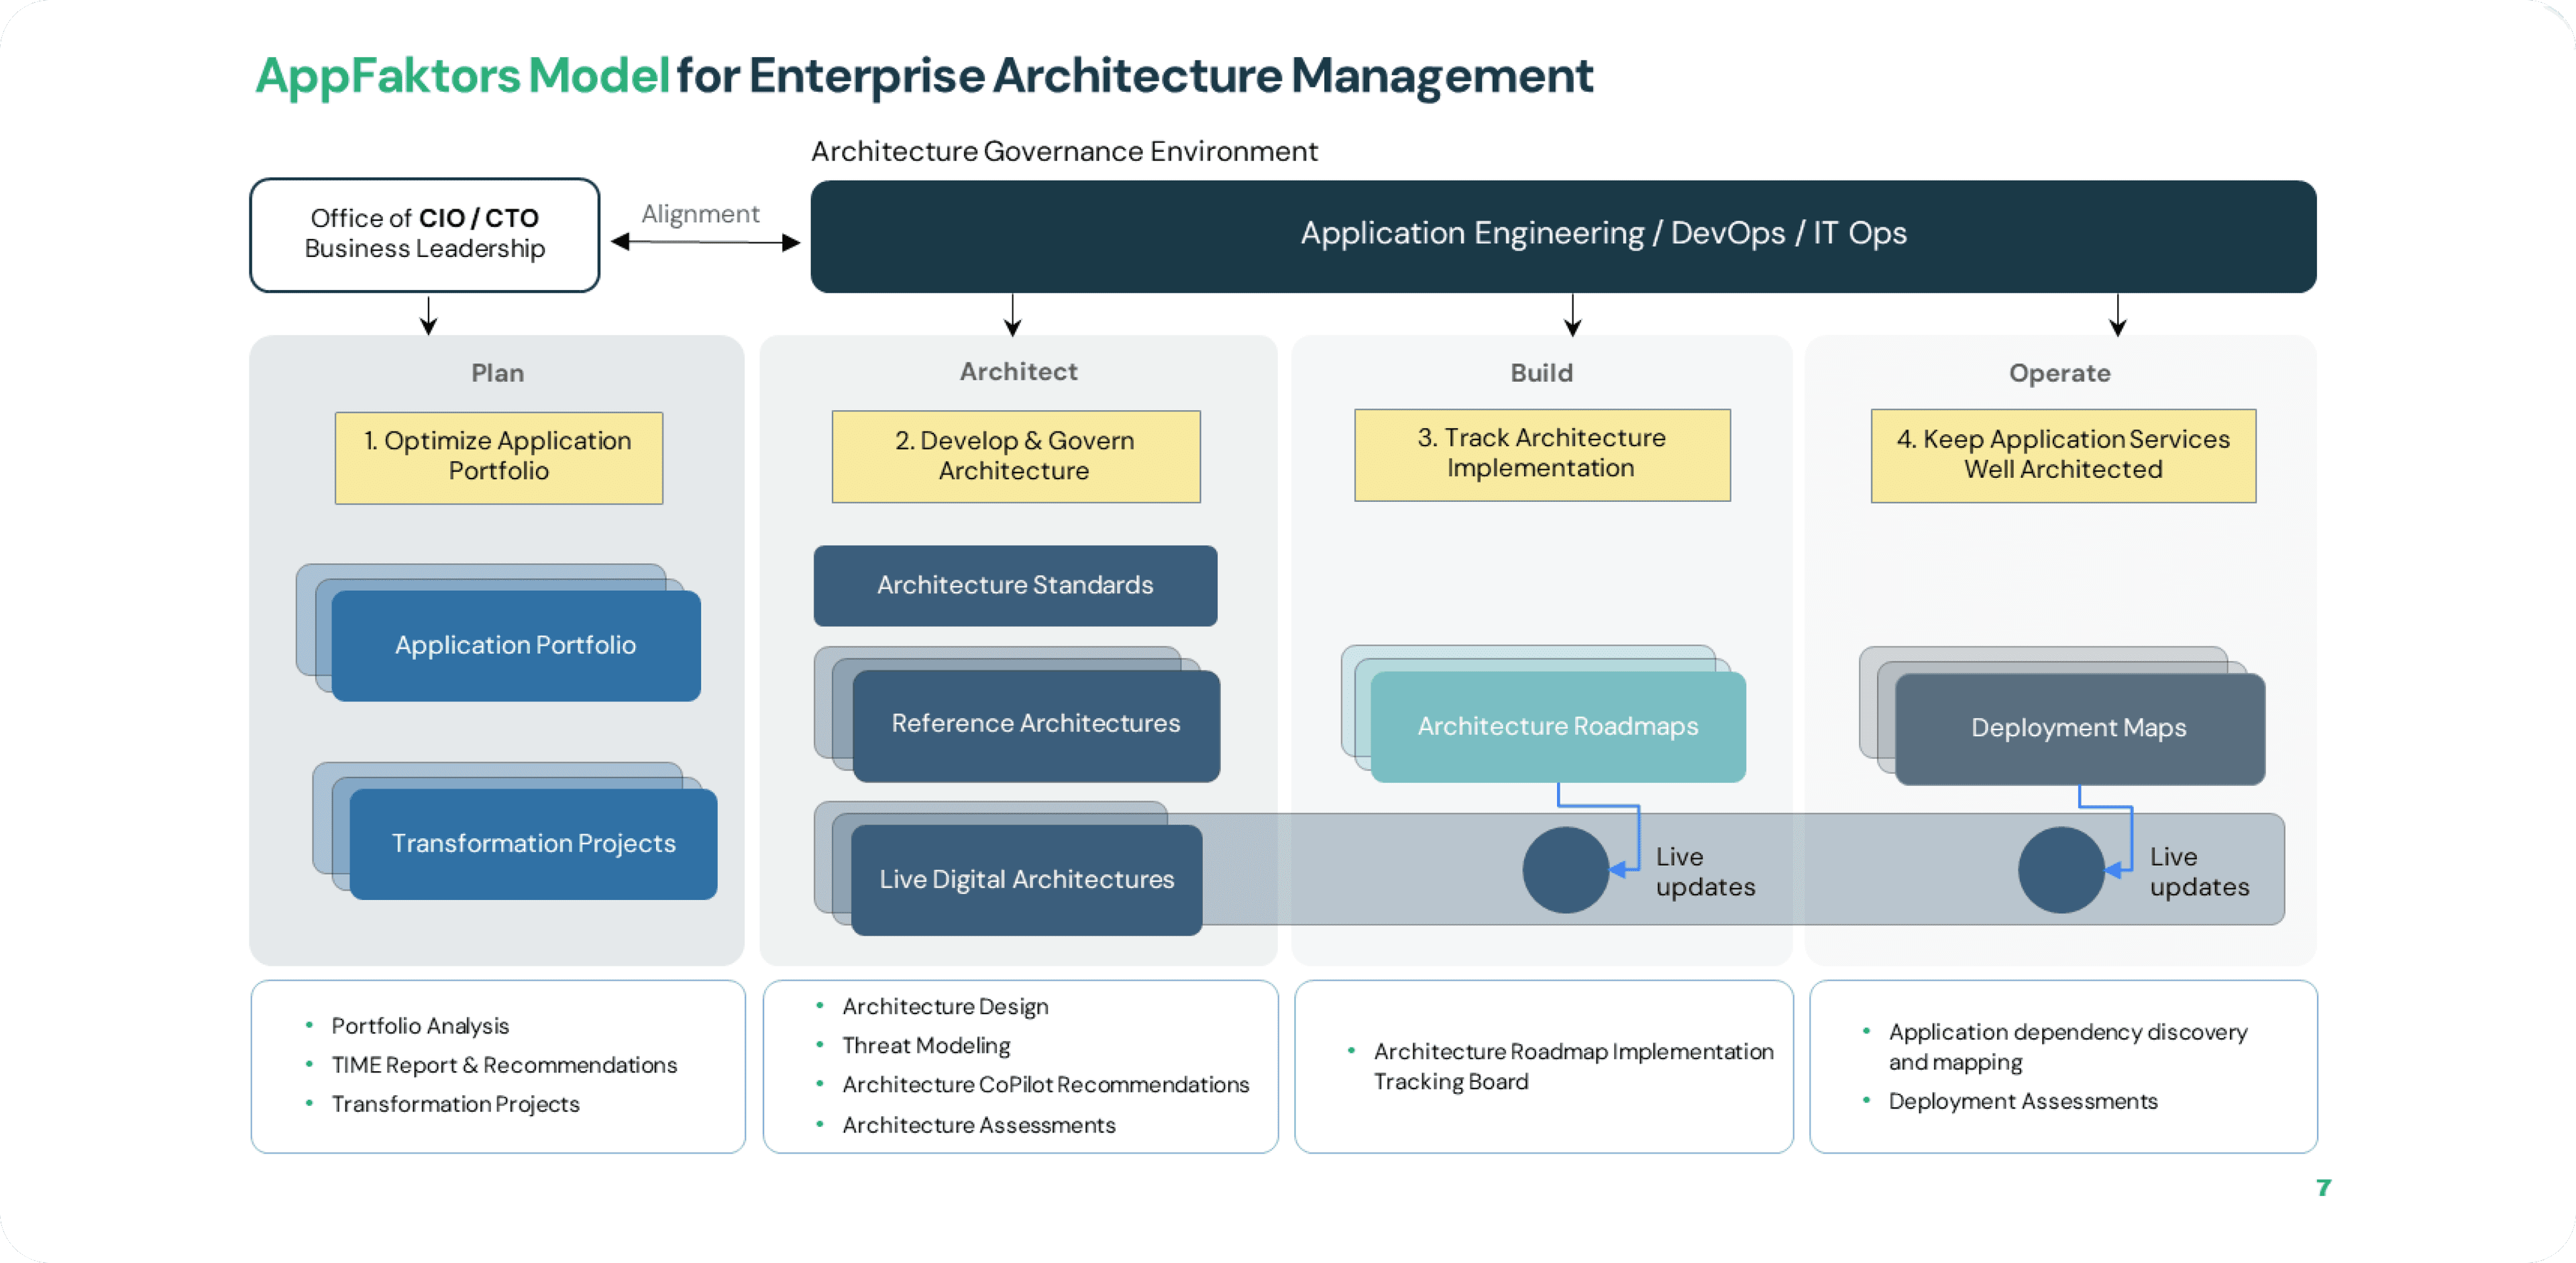
Task: Click the Live Digital Architectures box
Action: tap(1026, 879)
